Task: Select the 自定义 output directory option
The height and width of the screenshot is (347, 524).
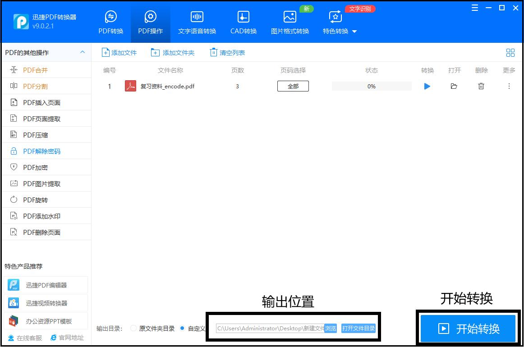Action: pos(184,328)
